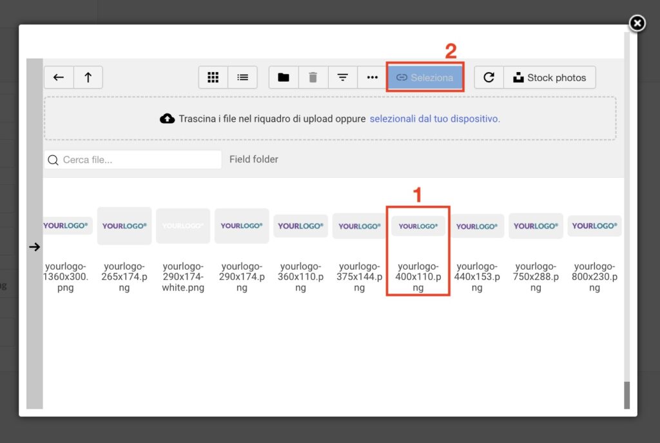The image size is (660, 443).
Task: Select the yourlogo-750x288.png thumbnail
Action: 536,226
